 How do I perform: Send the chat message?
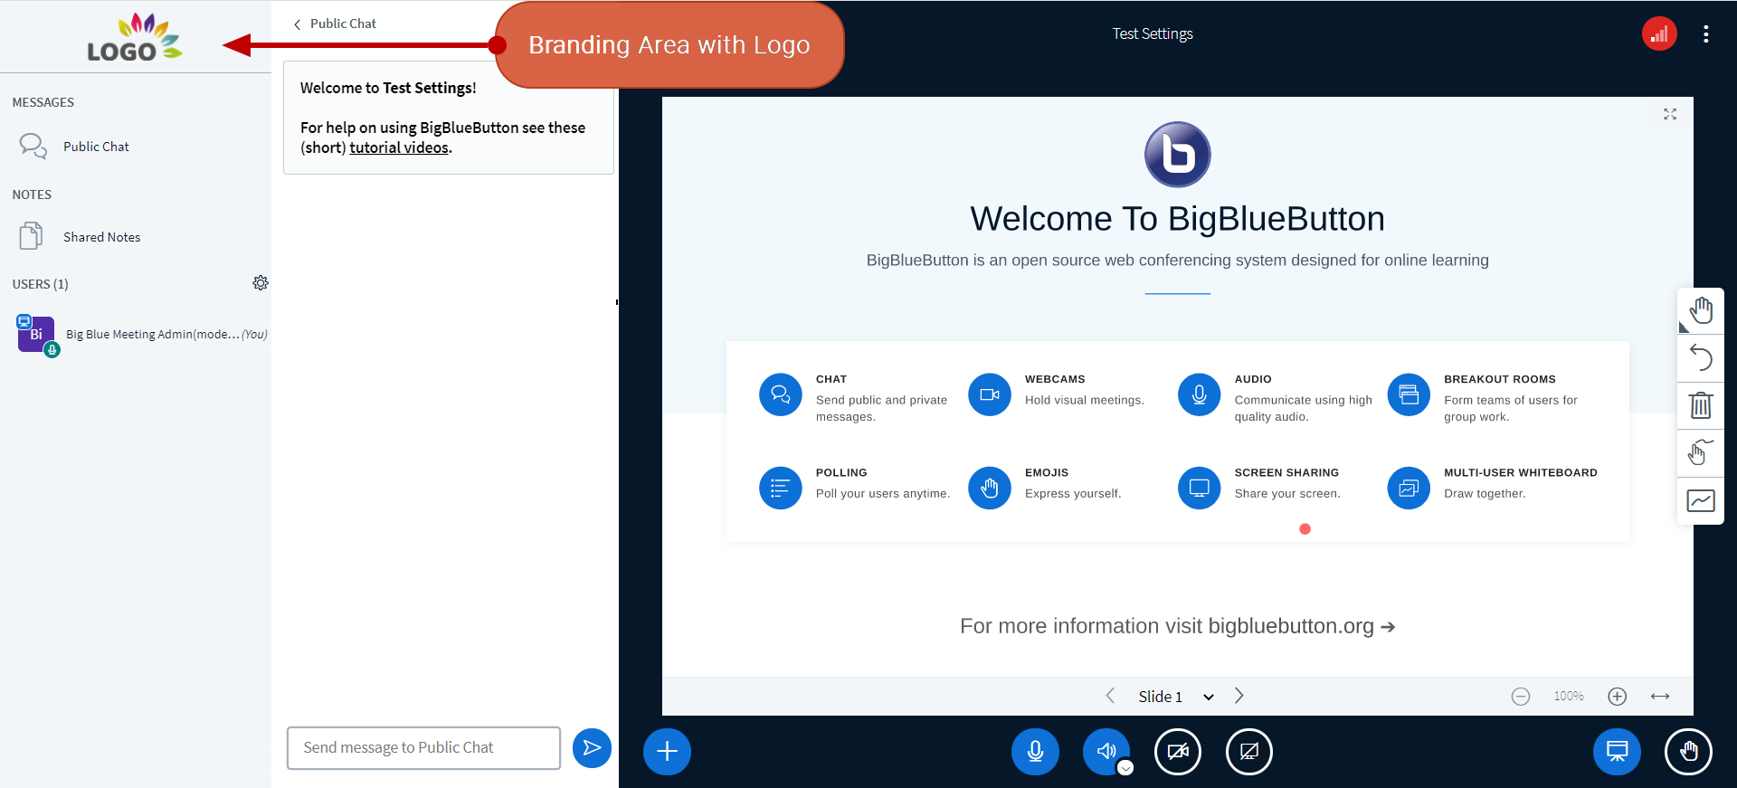[x=592, y=748]
